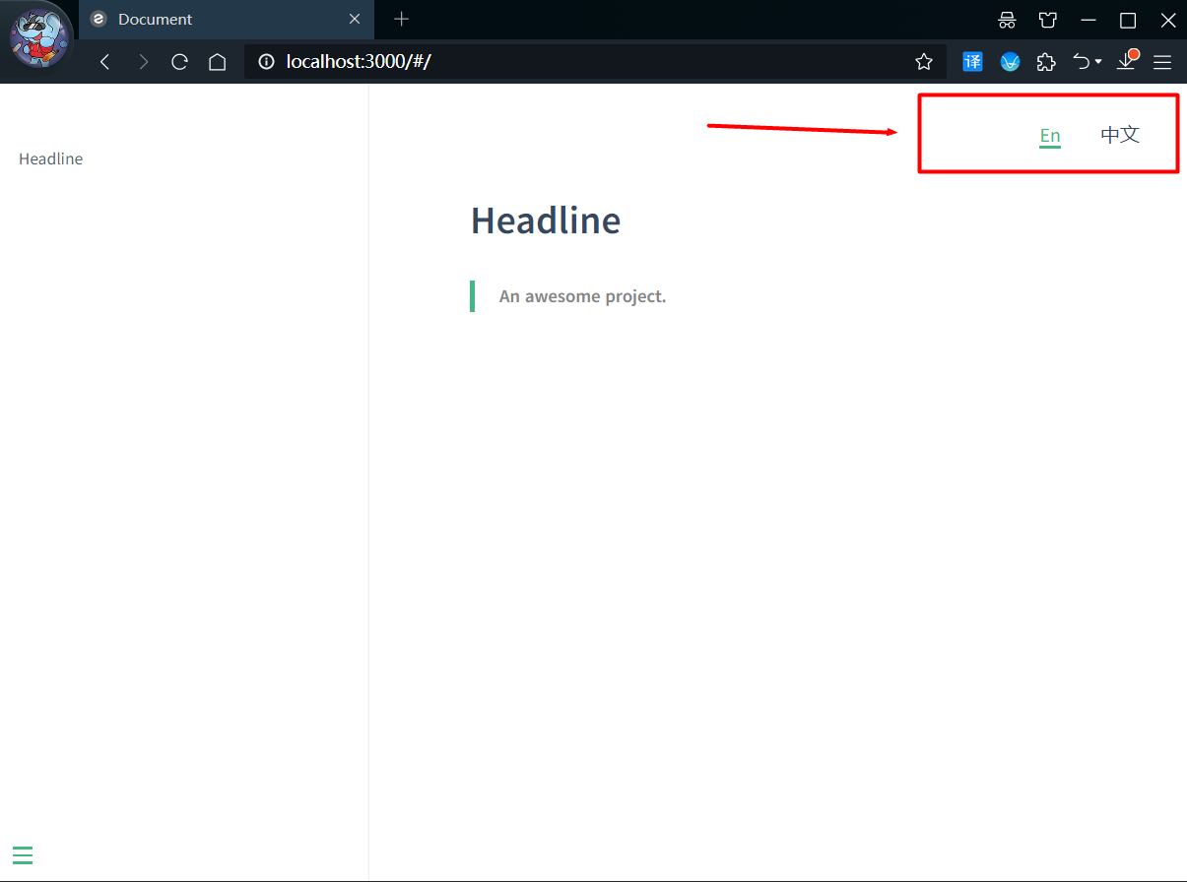
Task: Open the downloads icon with red badge
Action: tap(1127, 61)
